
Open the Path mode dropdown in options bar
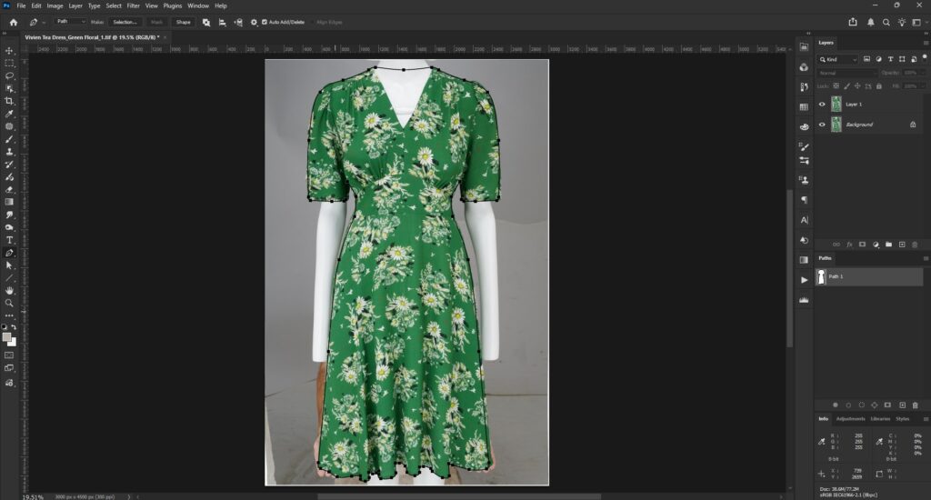70,22
